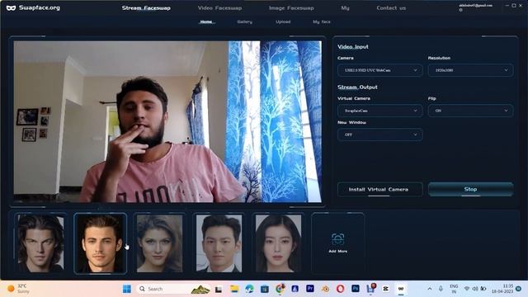Open Blender from taskbar
The width and height of the screenshot is (528, 297).
325,289
